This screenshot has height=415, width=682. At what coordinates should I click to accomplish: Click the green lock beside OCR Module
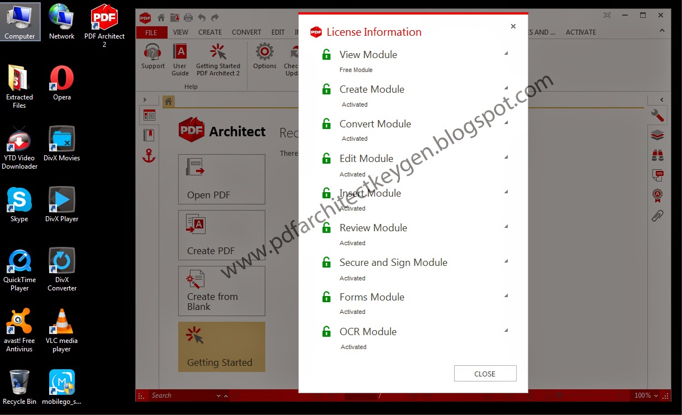click(326, 331)
